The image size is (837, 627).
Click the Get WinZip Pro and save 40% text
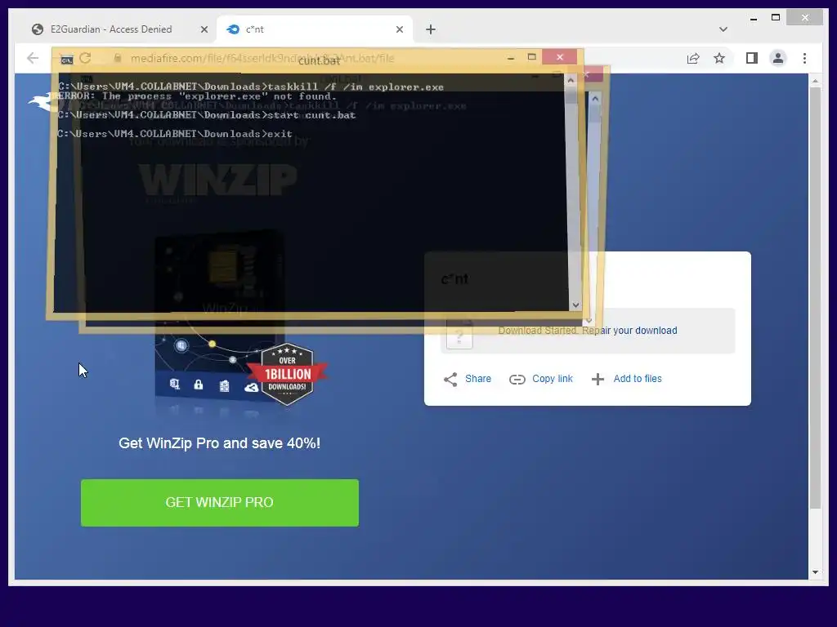pyautogui.click(x=219, y=443)
